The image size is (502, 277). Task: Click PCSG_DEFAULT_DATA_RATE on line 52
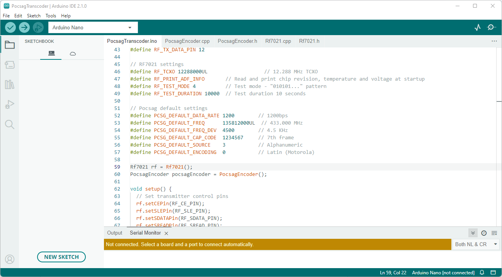click(x=187, y=116)
